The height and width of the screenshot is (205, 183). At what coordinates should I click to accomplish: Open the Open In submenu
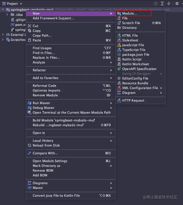(x=70, y=133)
